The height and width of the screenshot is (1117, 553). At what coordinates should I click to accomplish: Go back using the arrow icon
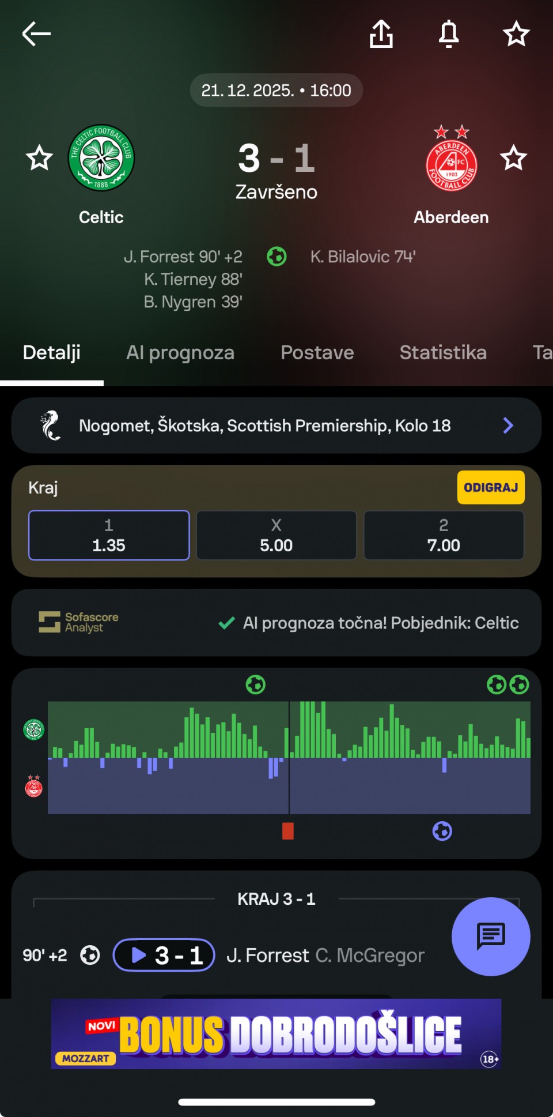click(x=36, y=34)
